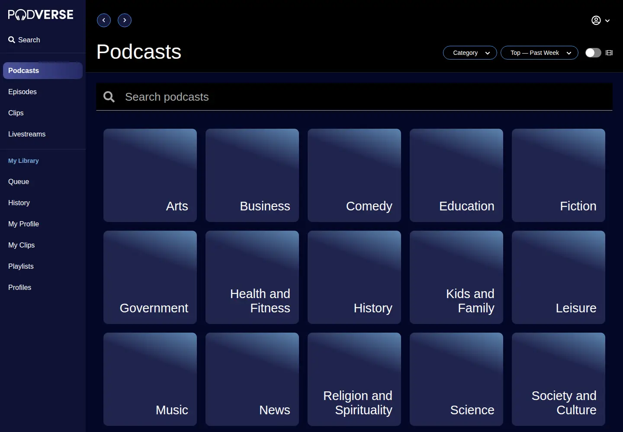623x432 pixels.
Task: Click the magnifier icon in the podcast search bar
Action: [109, 97]
